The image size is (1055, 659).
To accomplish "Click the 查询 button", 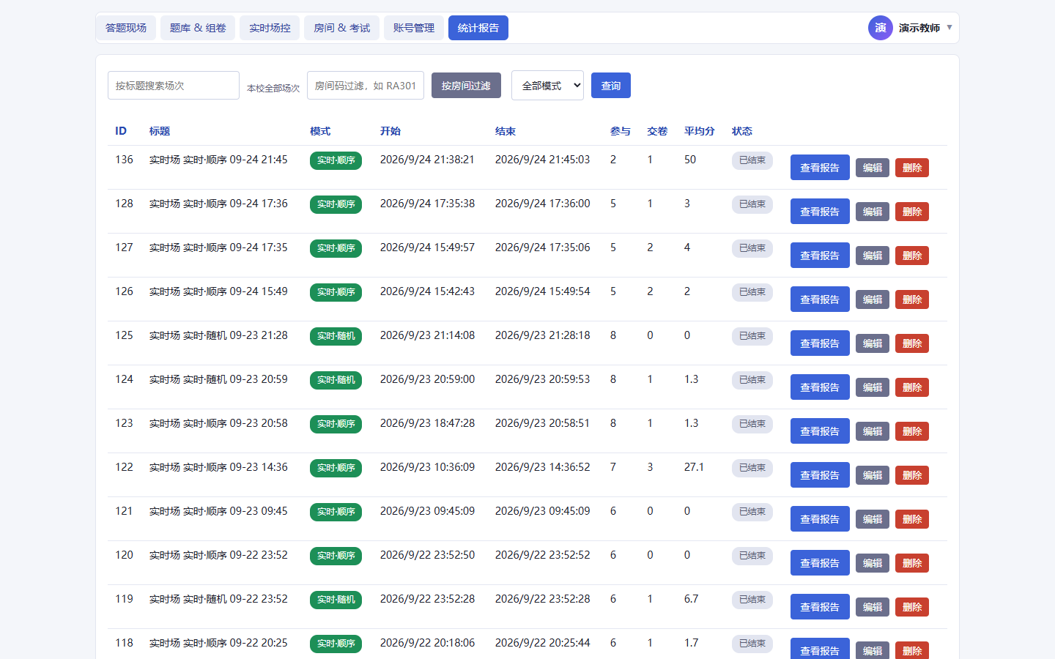I will tap(611, 86).
